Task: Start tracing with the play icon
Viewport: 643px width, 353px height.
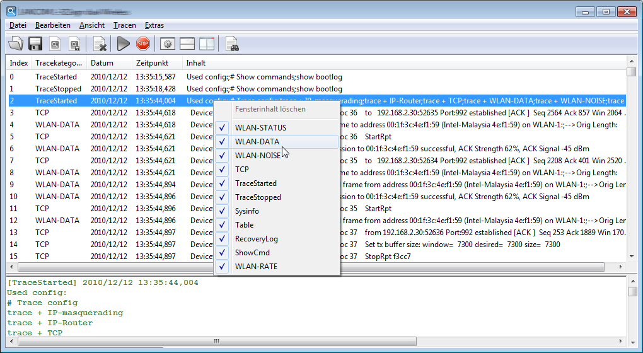Action: [124, 43]
